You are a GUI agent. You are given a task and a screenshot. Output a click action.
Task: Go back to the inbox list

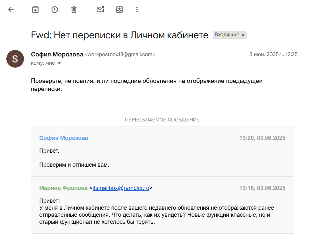tap(11, 10)
